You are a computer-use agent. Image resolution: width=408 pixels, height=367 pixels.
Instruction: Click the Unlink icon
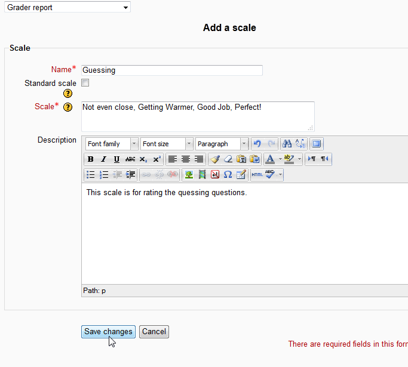[159, 175]
